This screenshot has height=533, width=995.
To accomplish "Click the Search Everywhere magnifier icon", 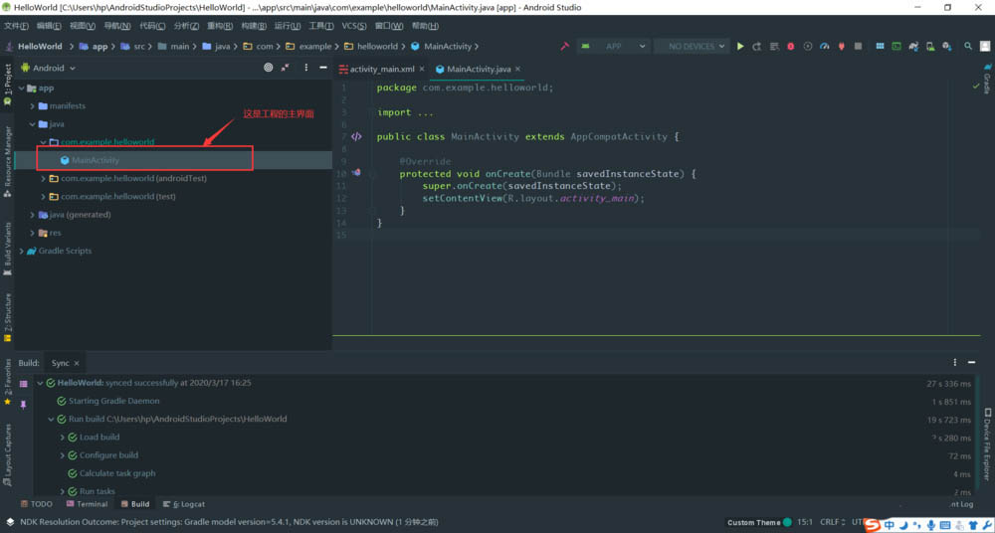I will point(968,47).
